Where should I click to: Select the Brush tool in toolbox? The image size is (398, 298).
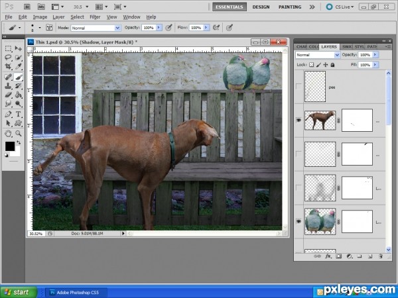point(19,77)
